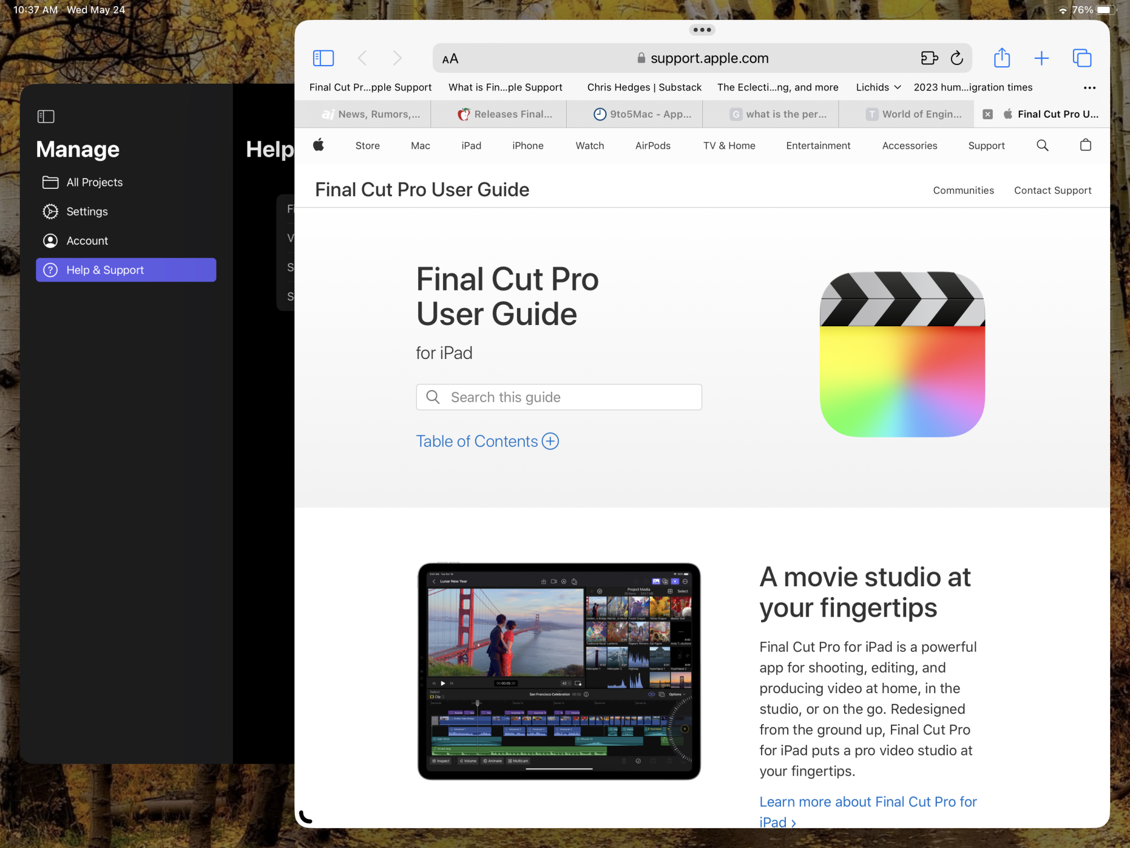Open The Eclecti...ng, and more bookmark

pos(777,87)
